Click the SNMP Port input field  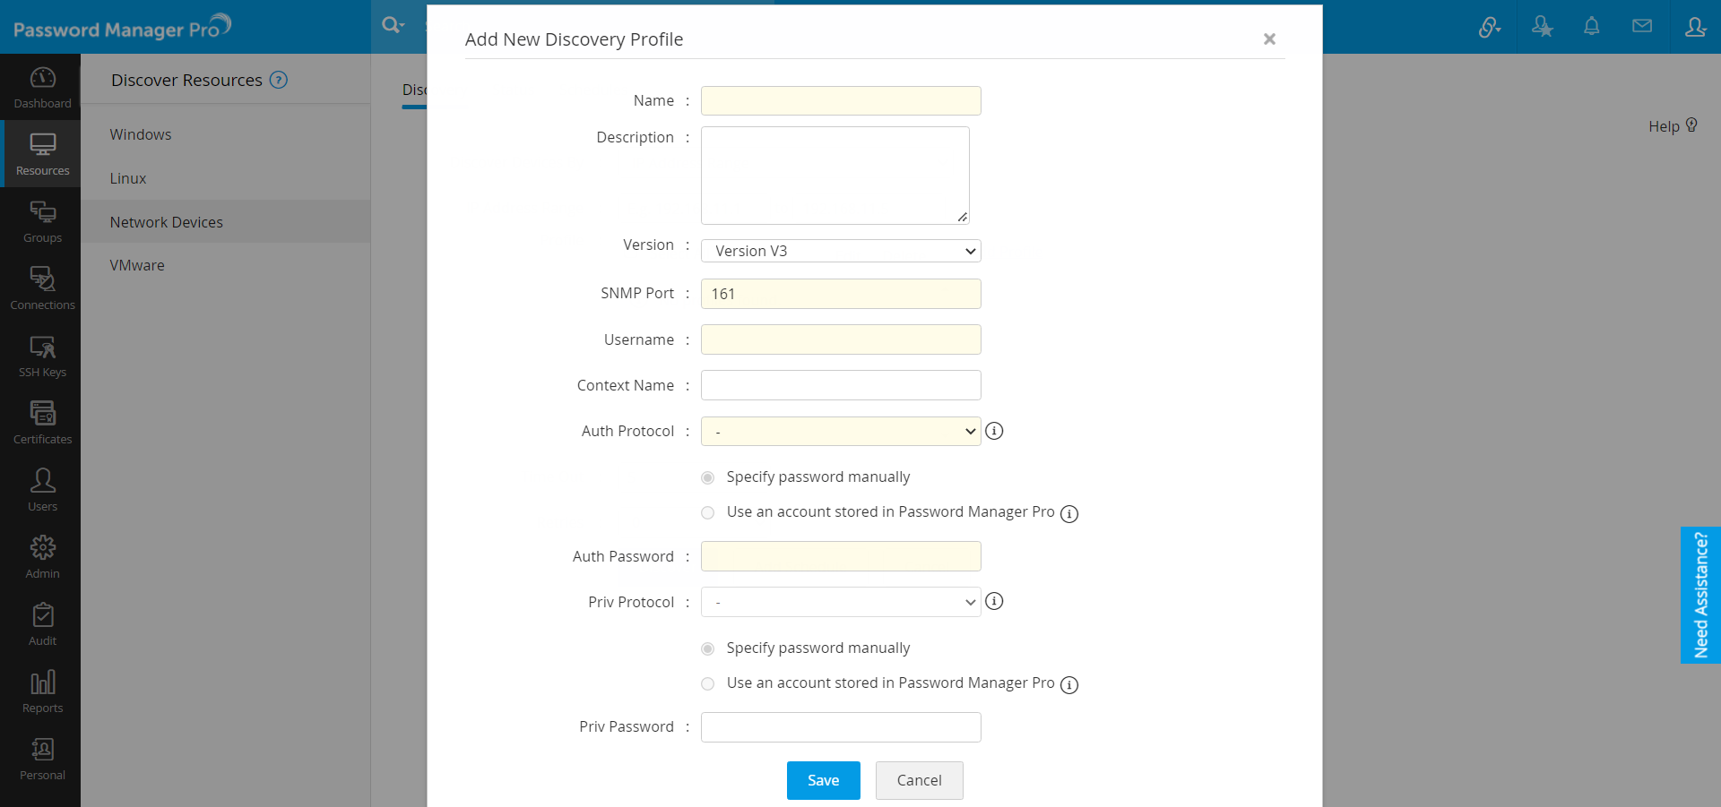840,294
